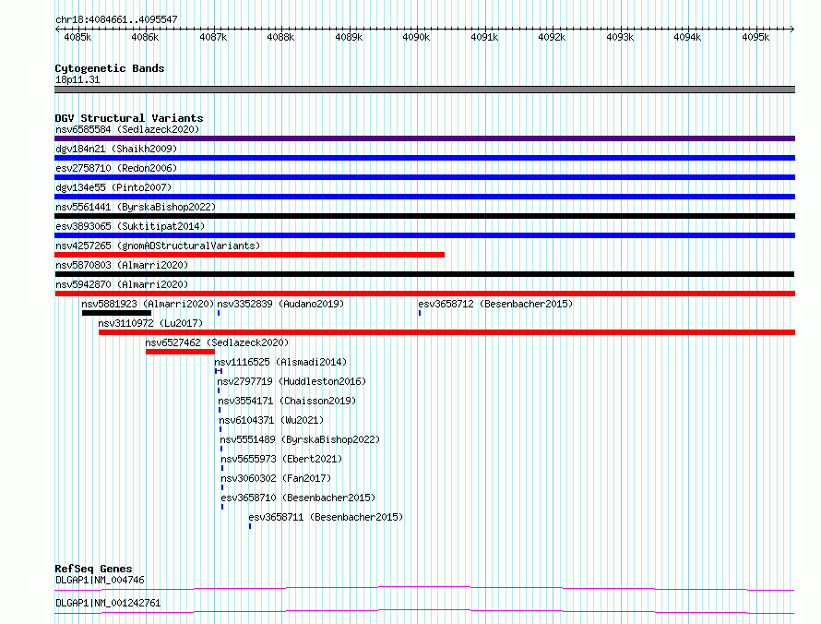
Task: Click the purple nsv6585584 variant bar
Action: click(x=424, y=138)
